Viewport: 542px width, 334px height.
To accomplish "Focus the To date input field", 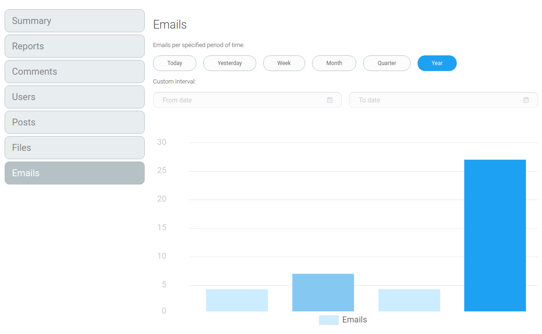I will tap(443, 100).
